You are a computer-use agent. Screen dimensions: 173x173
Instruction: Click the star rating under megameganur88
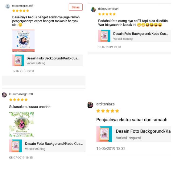tap(21, 11)
